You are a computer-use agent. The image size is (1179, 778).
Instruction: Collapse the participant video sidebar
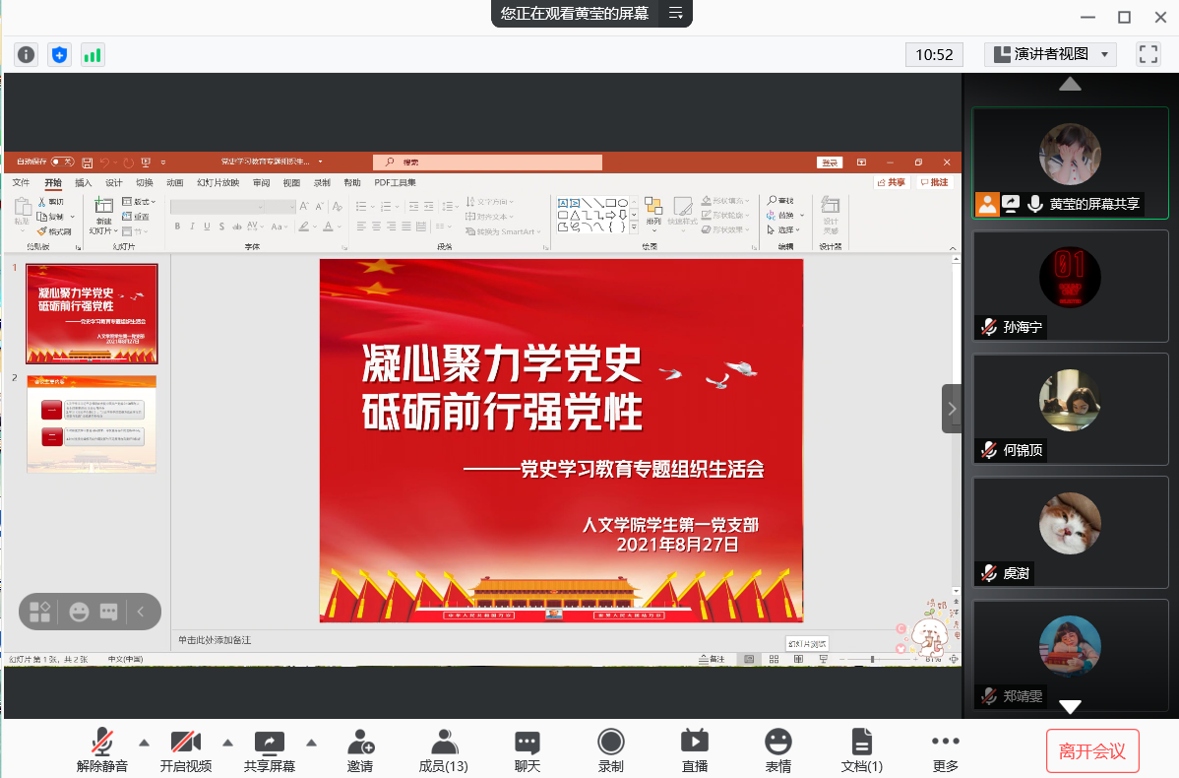coord(951,409)
